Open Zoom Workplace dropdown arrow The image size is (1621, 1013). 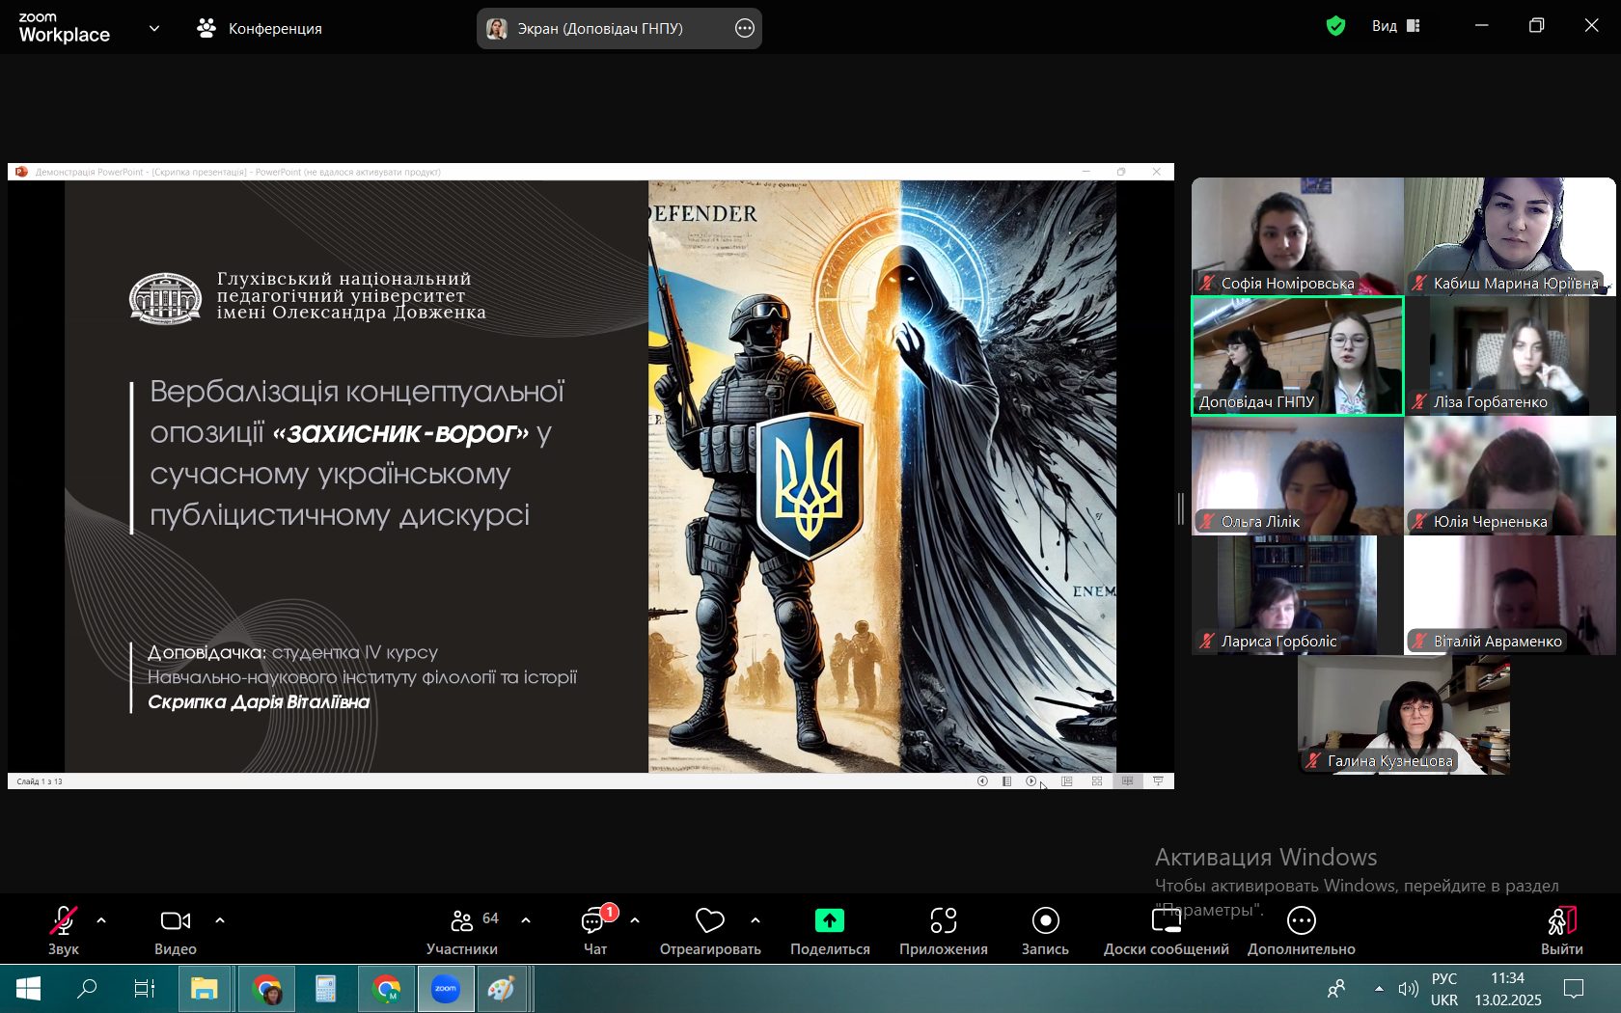pos(154,28)
